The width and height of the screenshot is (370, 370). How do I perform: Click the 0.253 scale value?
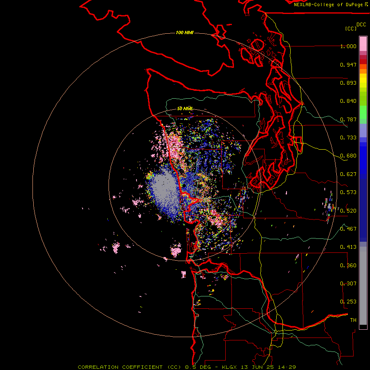click(x=348, y=302)
